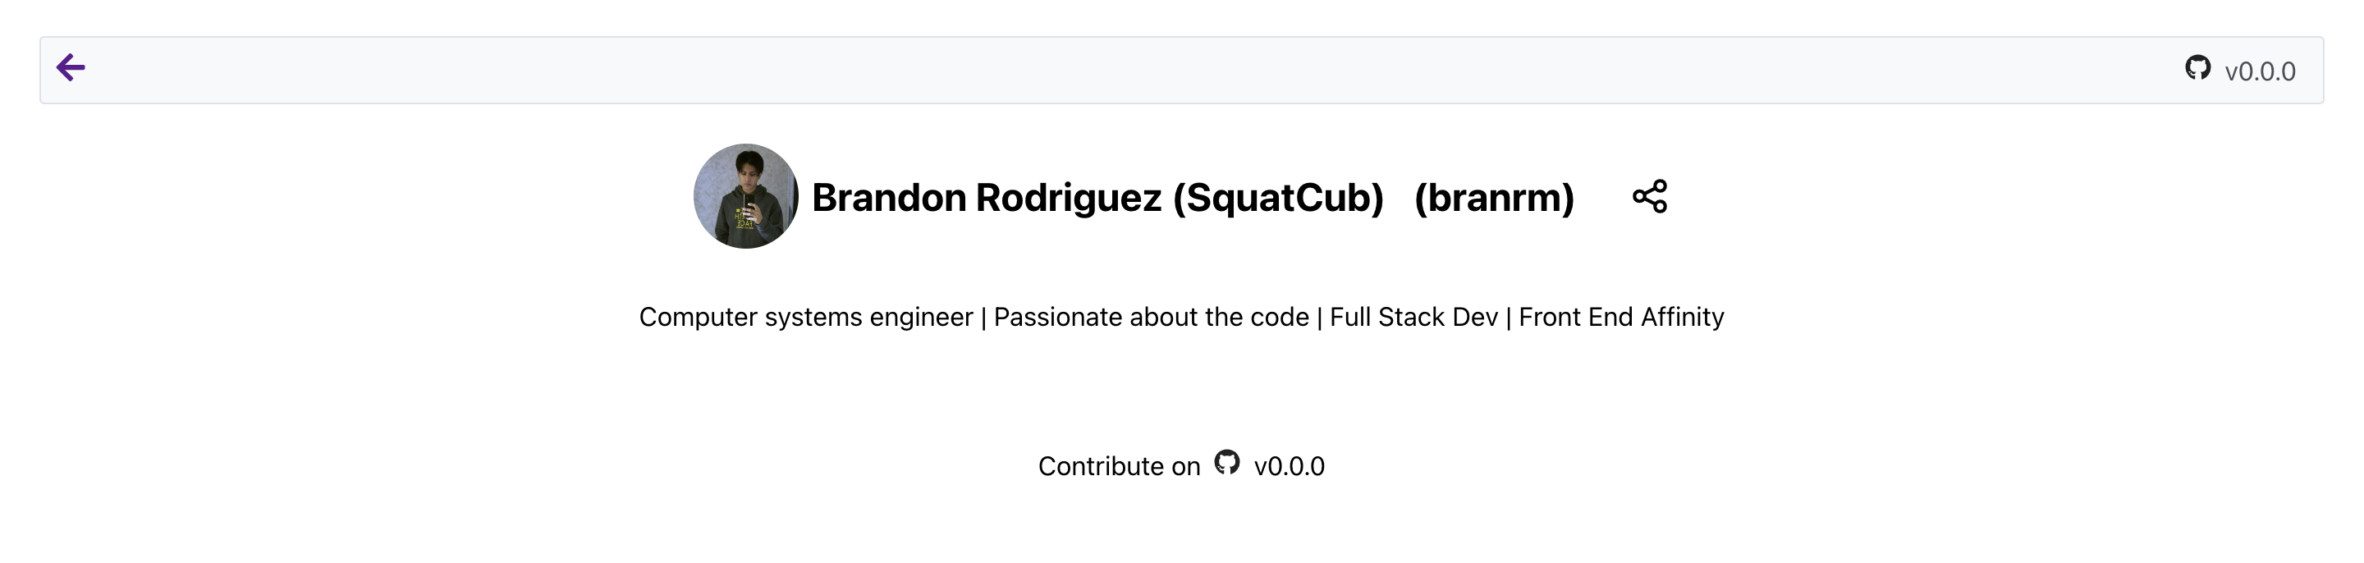Click "Full Stack Dev" in the bio
Screen dimensions: 2364x563
pyautogui.click(x=1413, y=318)
